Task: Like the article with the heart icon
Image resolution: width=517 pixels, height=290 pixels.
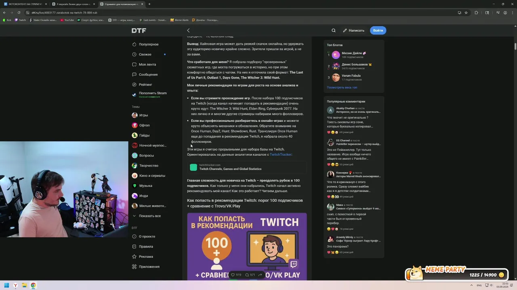Action: [x=233, y=275]
